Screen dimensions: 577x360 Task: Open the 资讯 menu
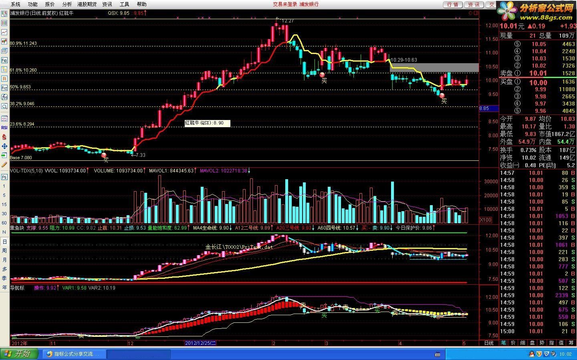coord(107,4)
